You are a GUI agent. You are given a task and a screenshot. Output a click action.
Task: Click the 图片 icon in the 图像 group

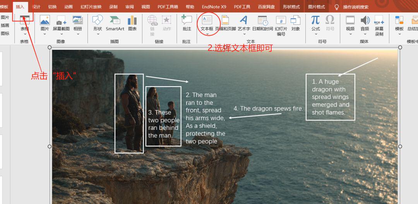(x=45, y=20)
